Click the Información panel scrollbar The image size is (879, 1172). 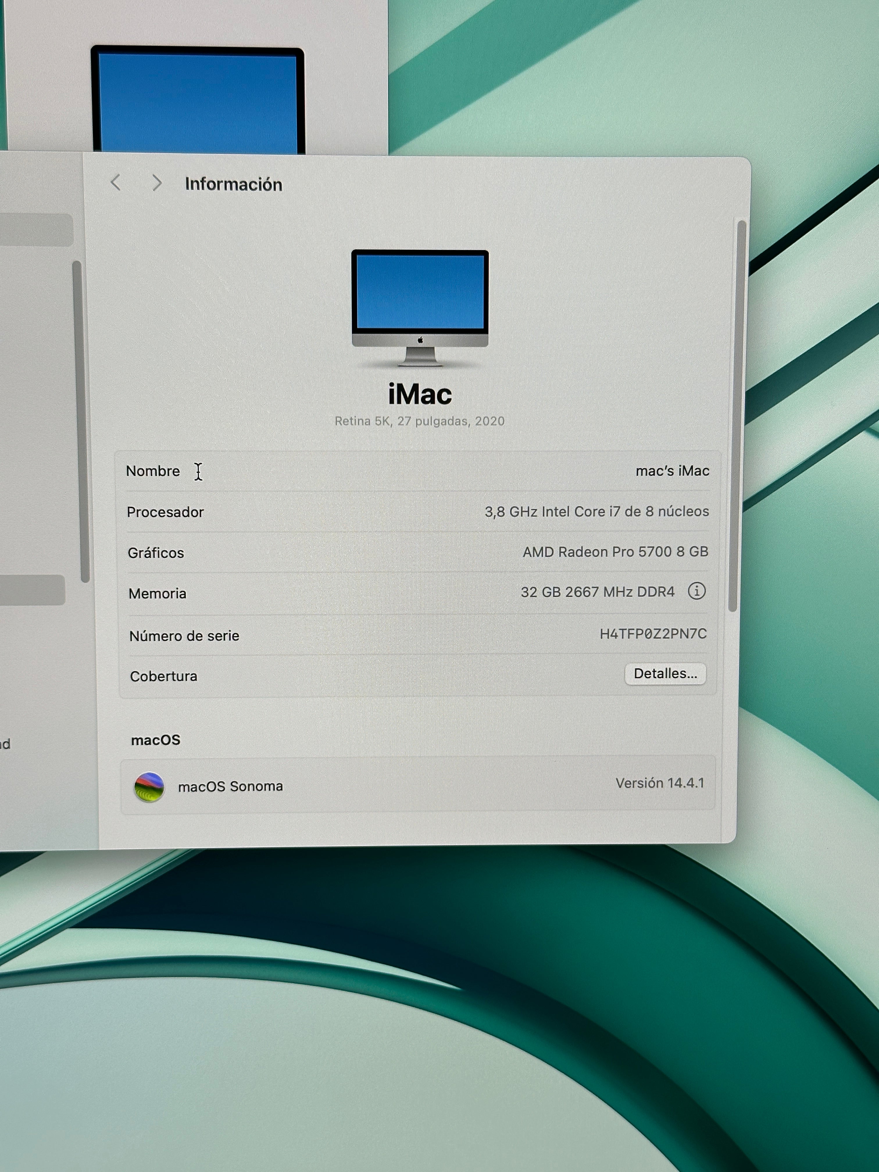(x=737, y=416)
